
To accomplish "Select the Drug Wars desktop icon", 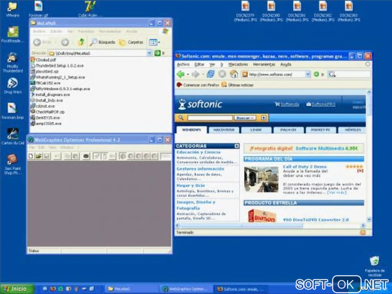I will [13, 86].
